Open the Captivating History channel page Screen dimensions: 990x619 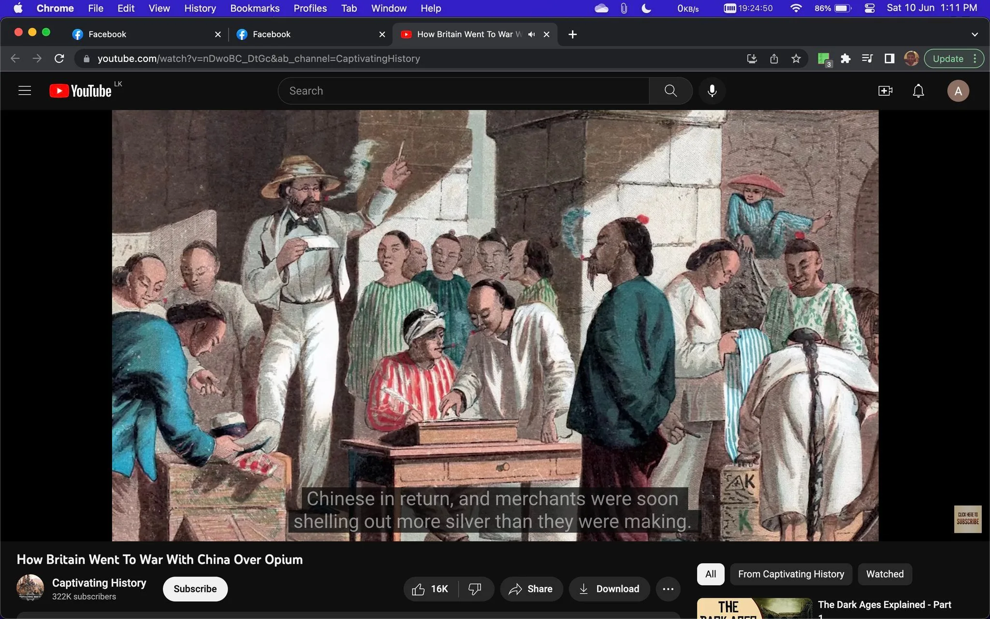point(99,583)
